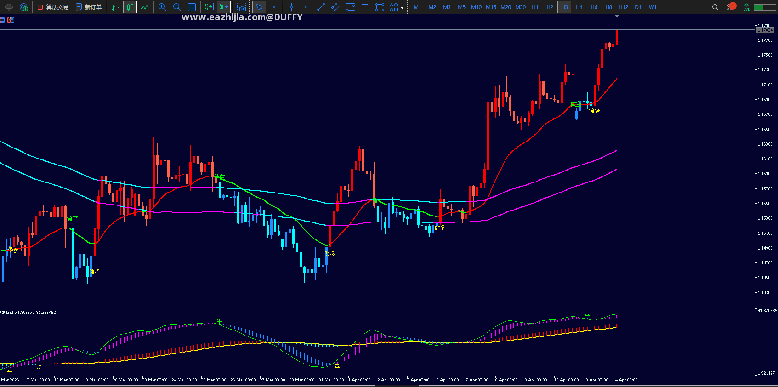
Task: Switch to M3 timeframe
Action: [447, 7]
